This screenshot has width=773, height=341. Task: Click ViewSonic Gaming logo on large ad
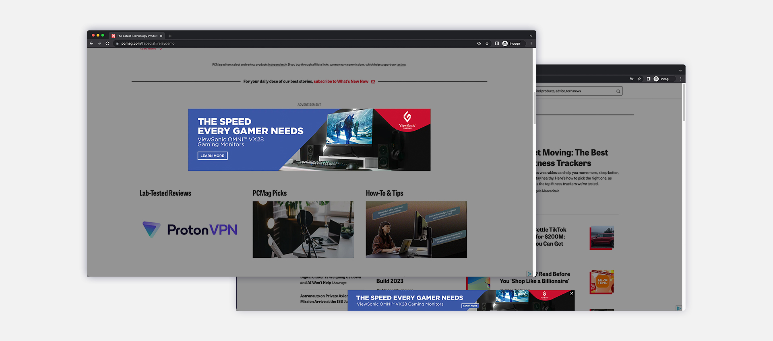[407, 120]
